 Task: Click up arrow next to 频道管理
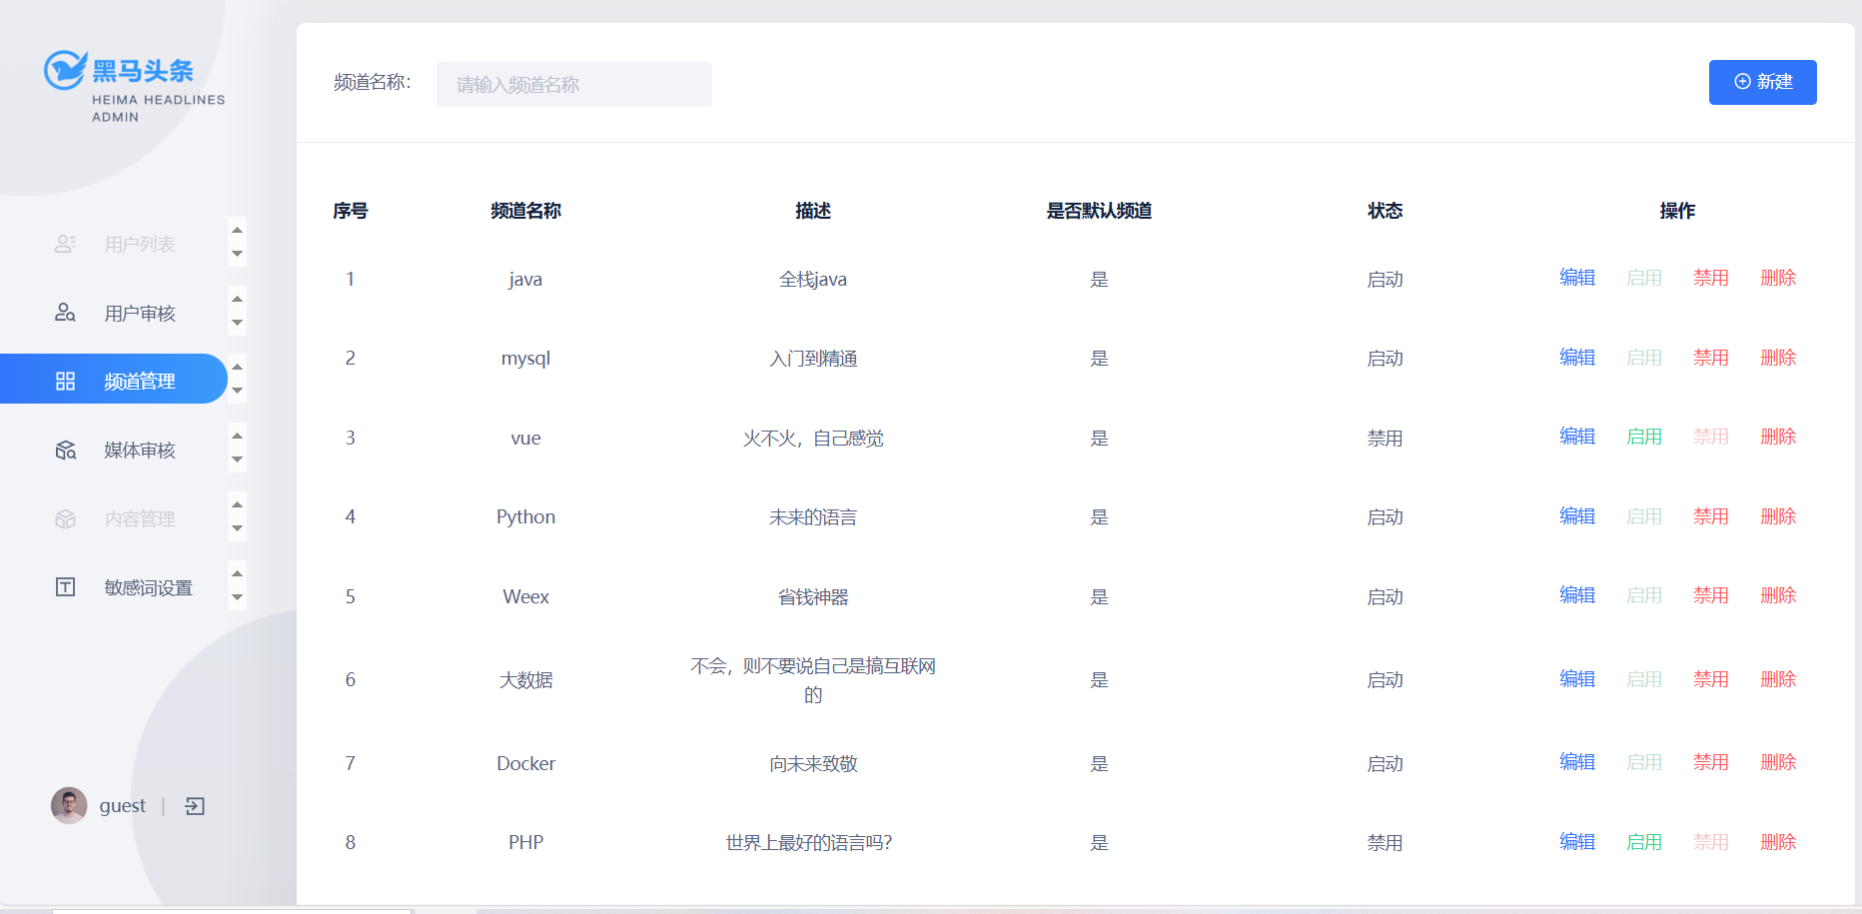pos(237,367)
